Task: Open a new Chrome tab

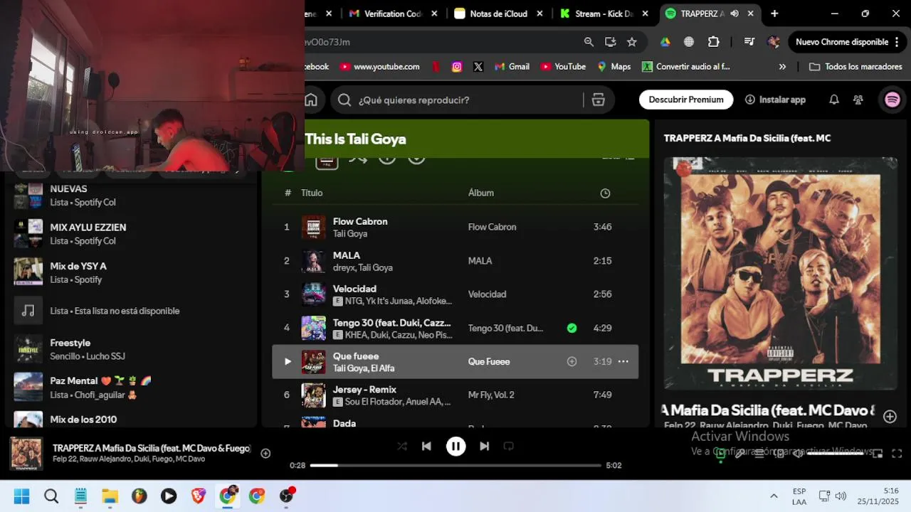Action: coord(774,14)
